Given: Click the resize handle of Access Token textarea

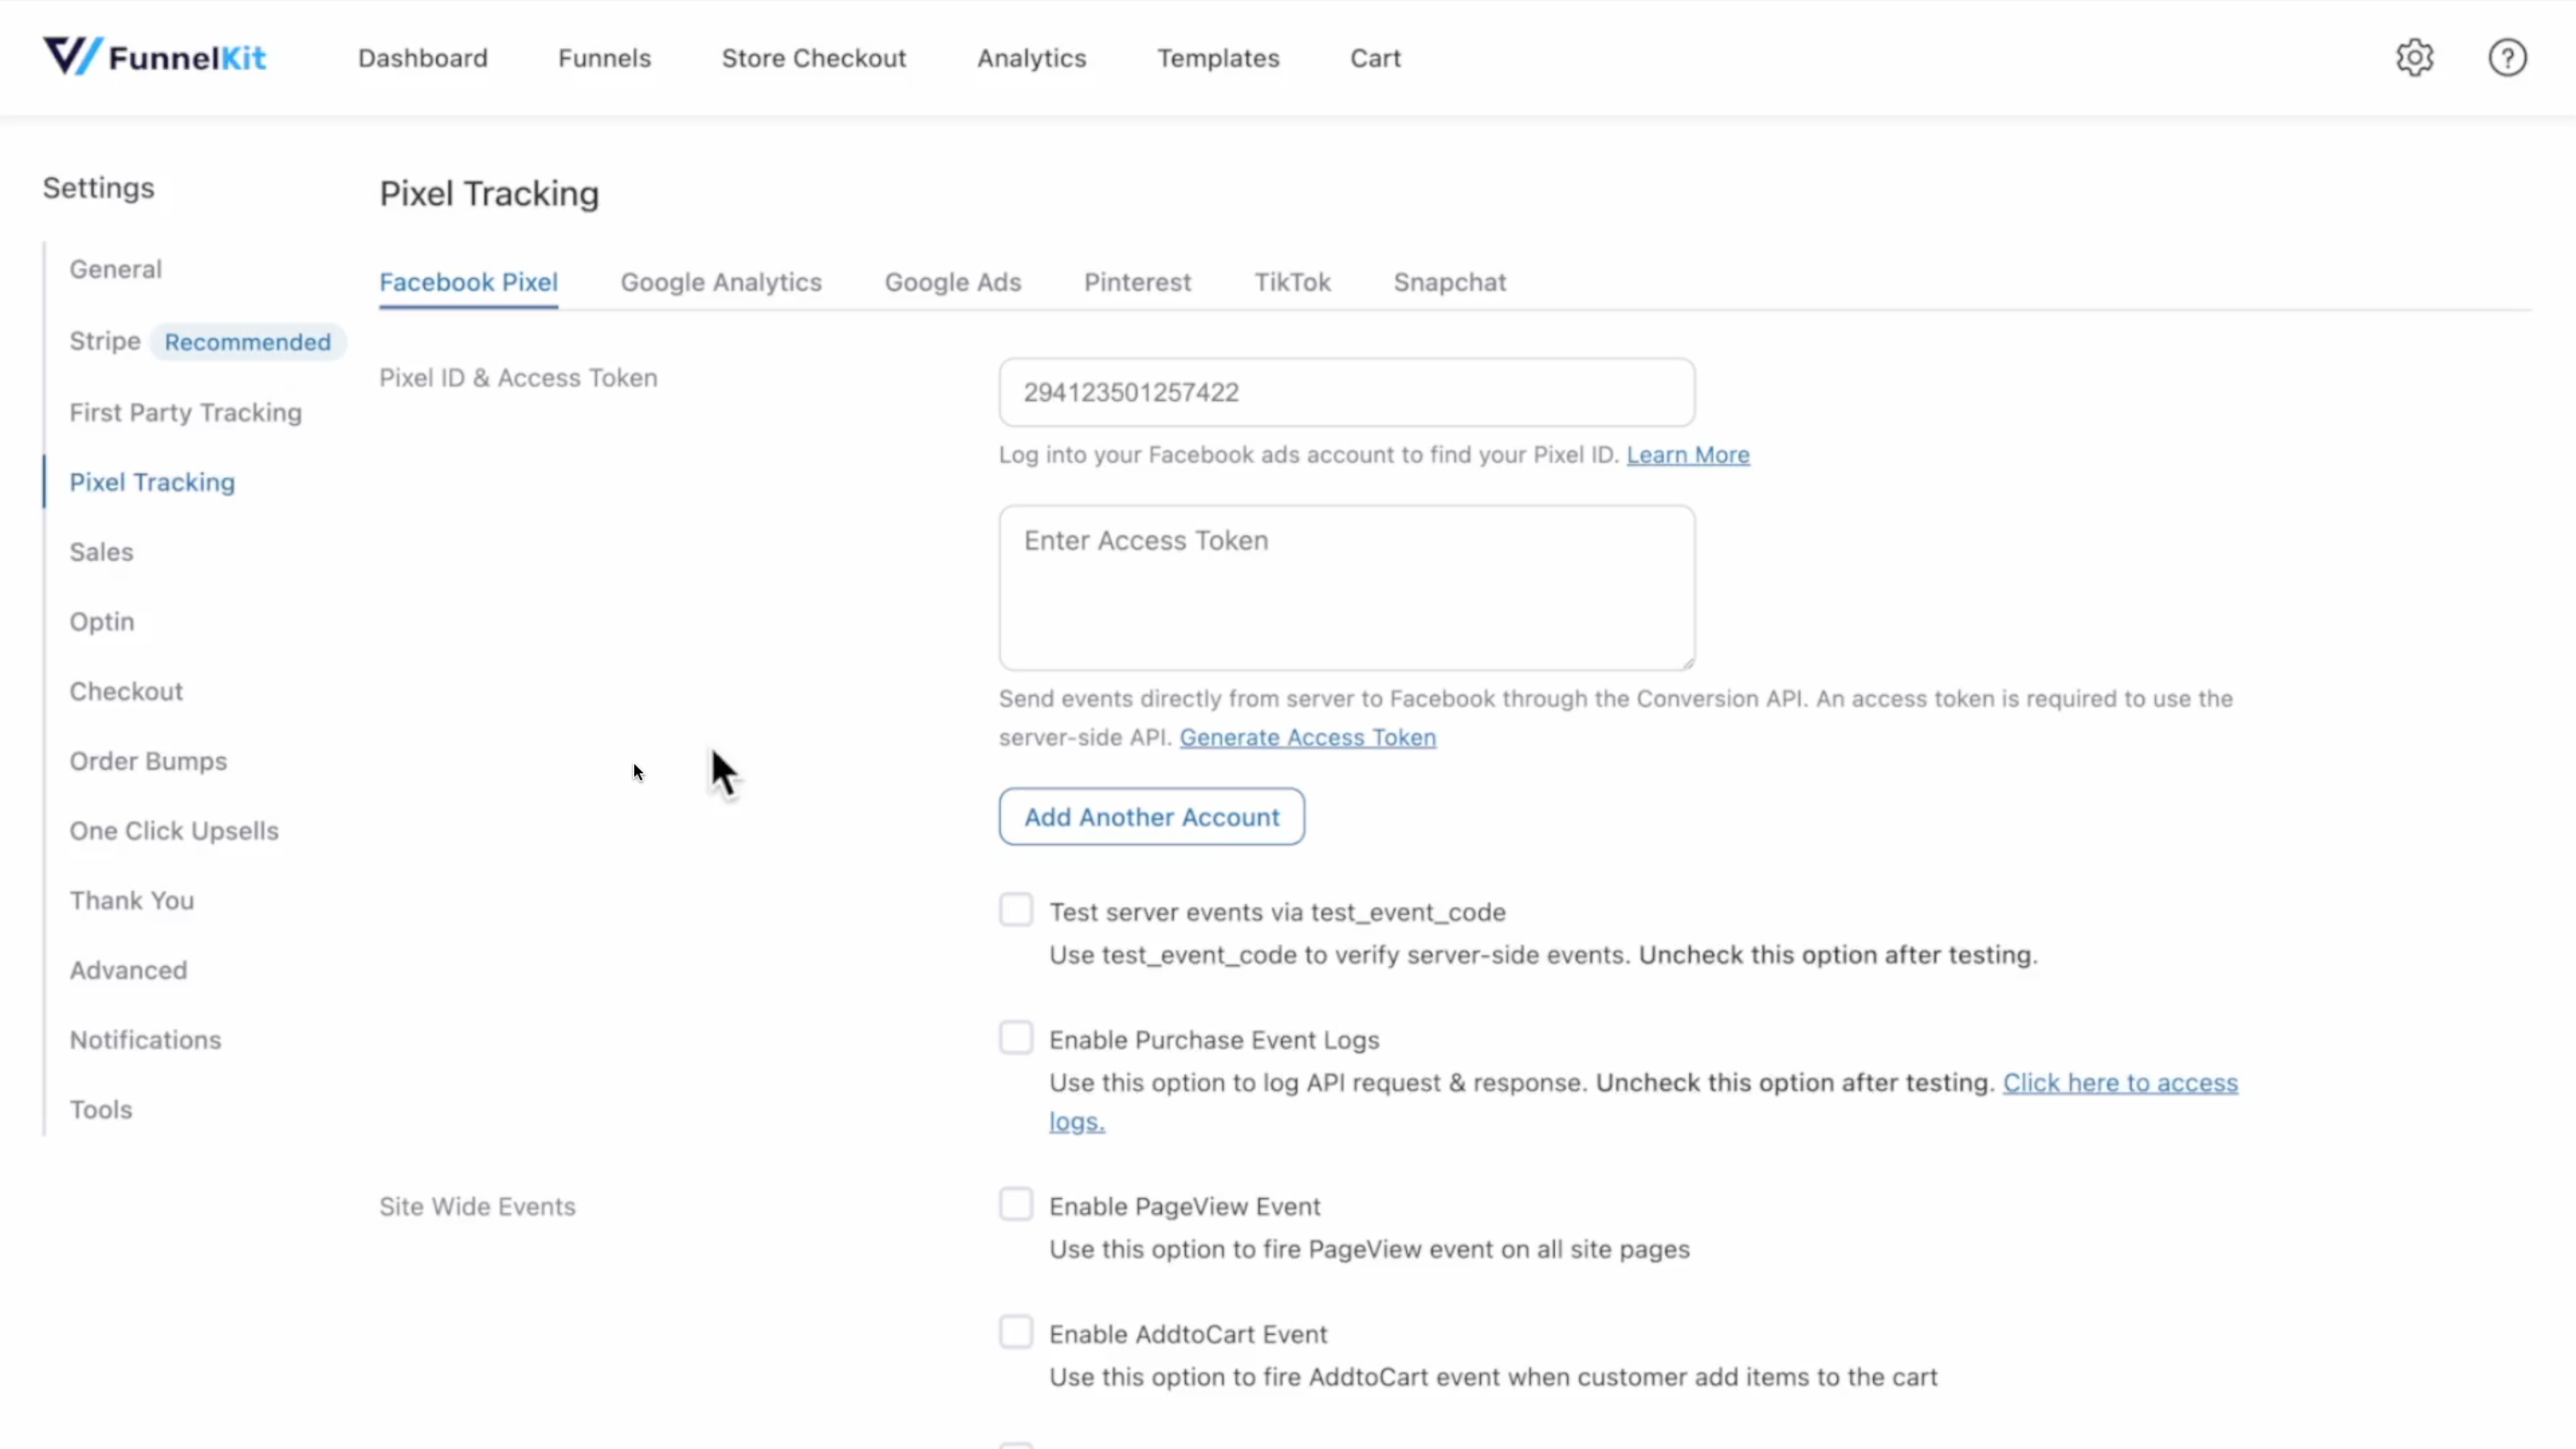Looking at the screenshot, I should pos(1687,662).
